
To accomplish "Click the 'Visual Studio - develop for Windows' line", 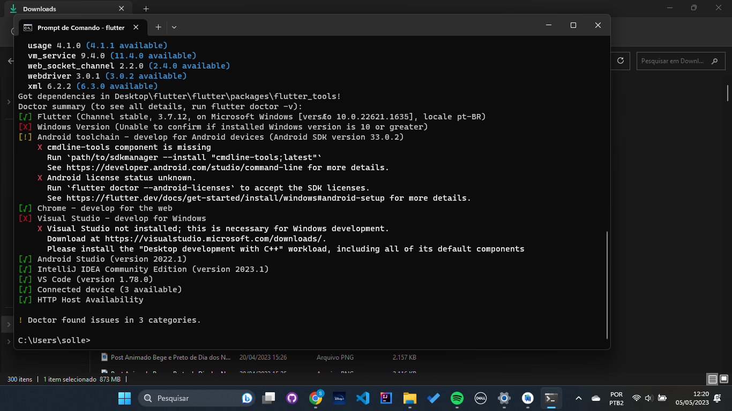I will coord(112,218).
